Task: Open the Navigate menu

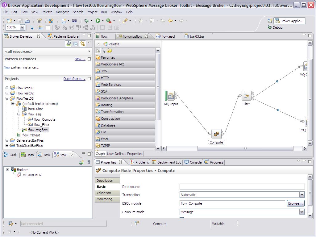Action: pos(62,12)
